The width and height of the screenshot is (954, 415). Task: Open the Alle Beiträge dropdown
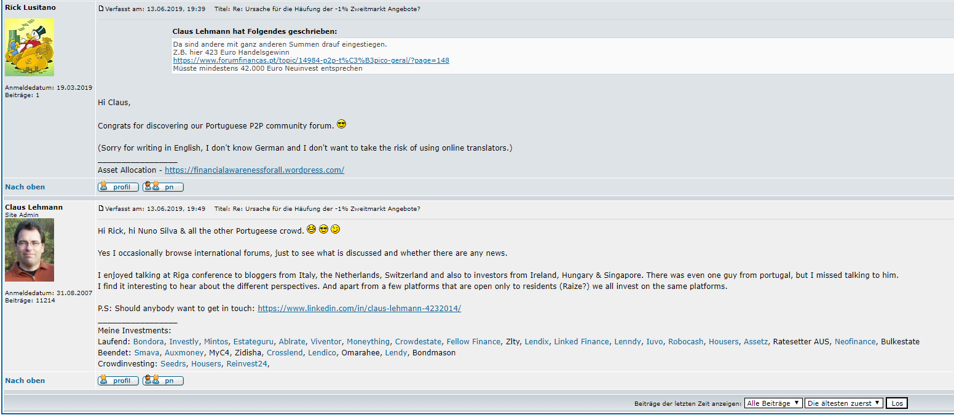(773, 403)
